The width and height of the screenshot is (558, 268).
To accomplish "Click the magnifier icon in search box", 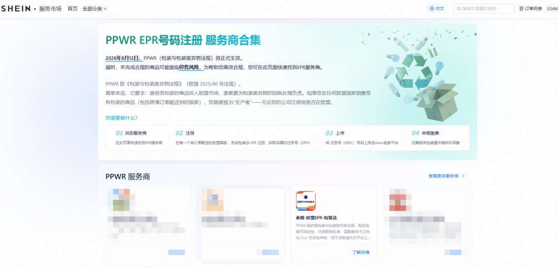I will tap(459, 9).
